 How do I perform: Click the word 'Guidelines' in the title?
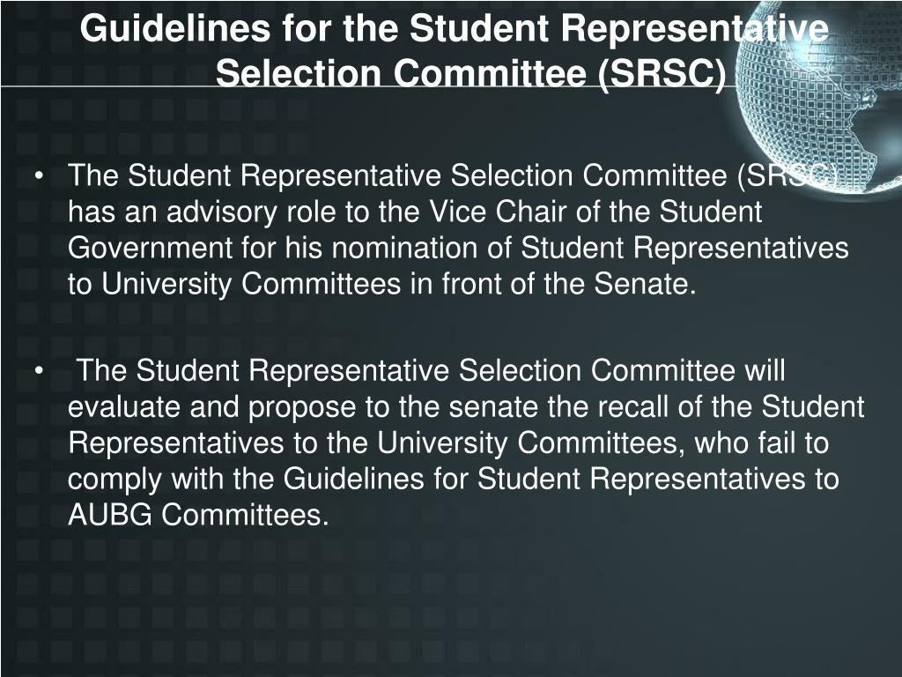[x=175, y=27]
